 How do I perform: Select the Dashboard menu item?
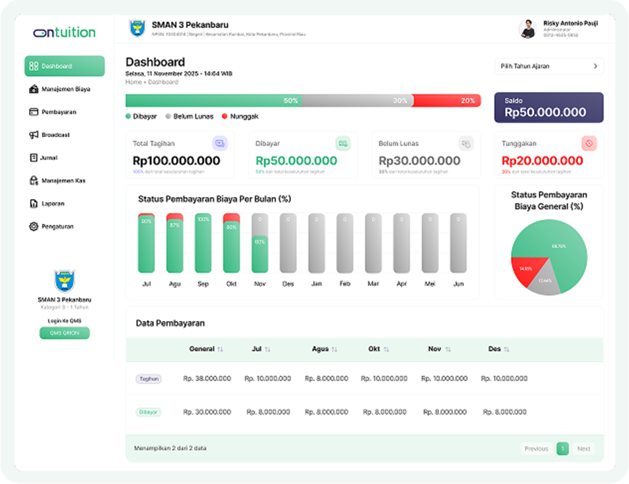(64, 66)
